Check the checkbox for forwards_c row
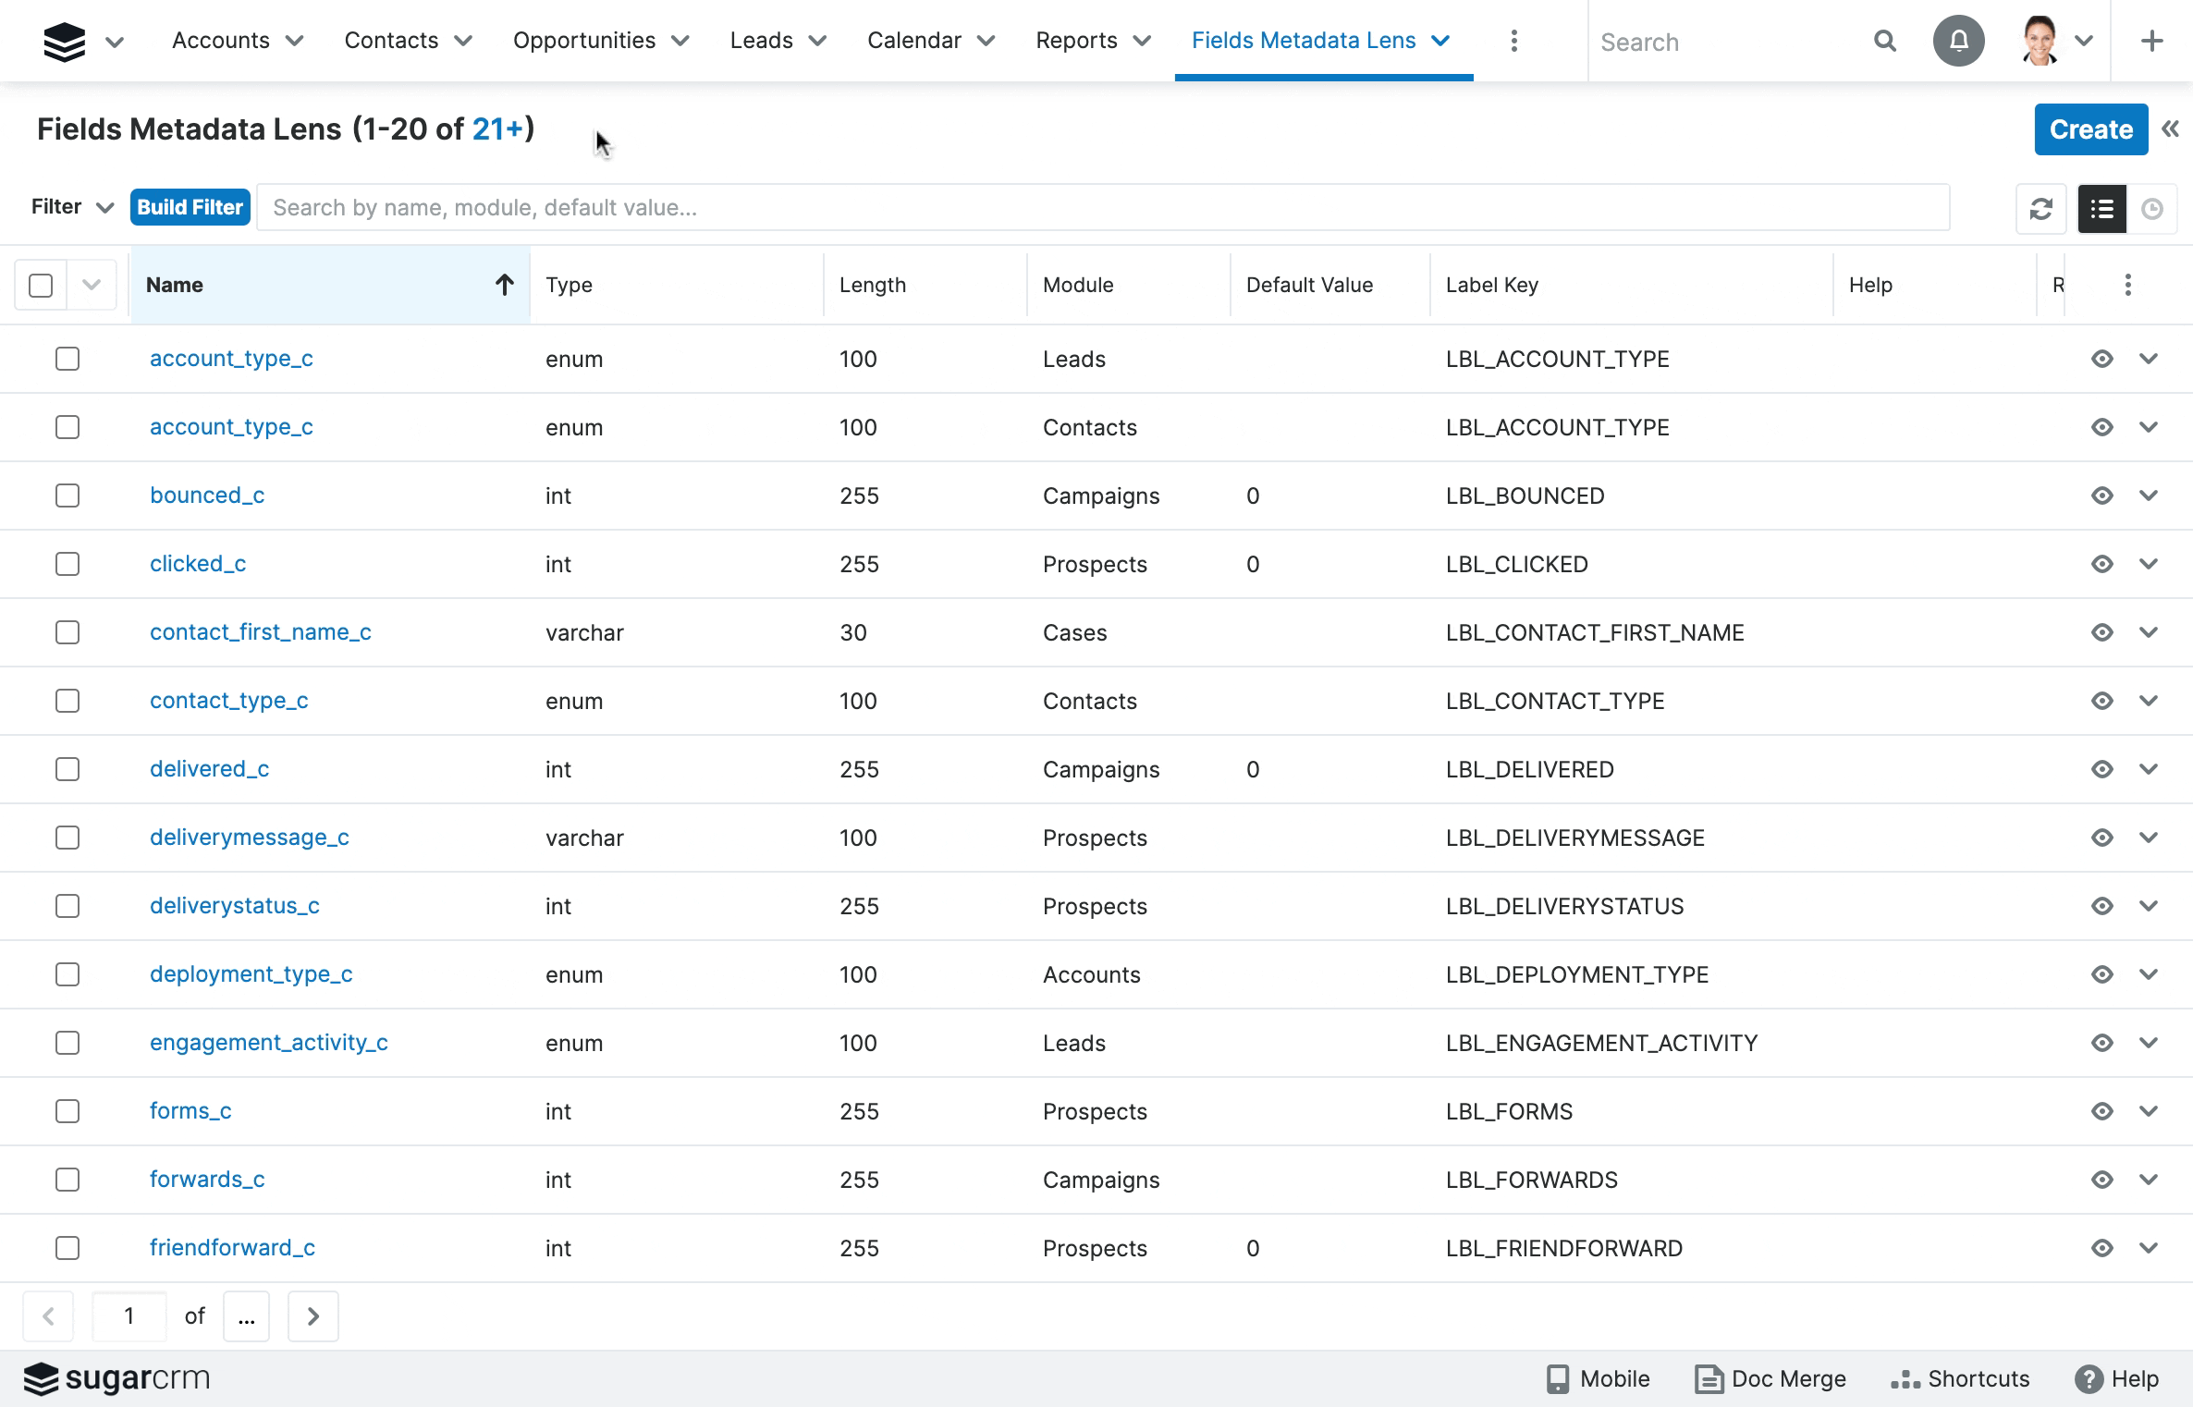Image resolution: width=2193 pixels, height=1407 pixels. (67, 1179)
